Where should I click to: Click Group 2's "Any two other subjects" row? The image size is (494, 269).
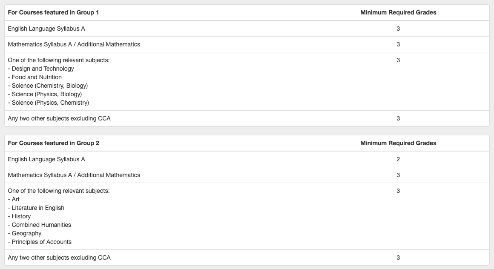click(59, 258)
